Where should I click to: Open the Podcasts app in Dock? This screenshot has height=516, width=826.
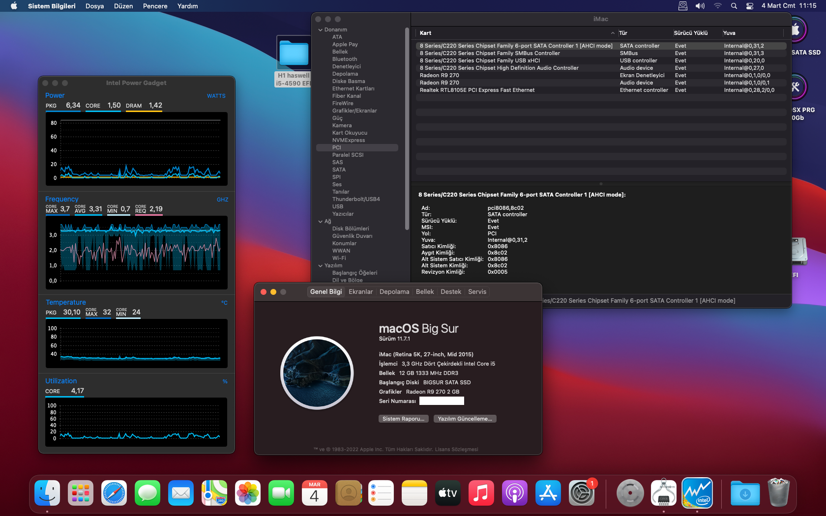click(x=514, y=493)
